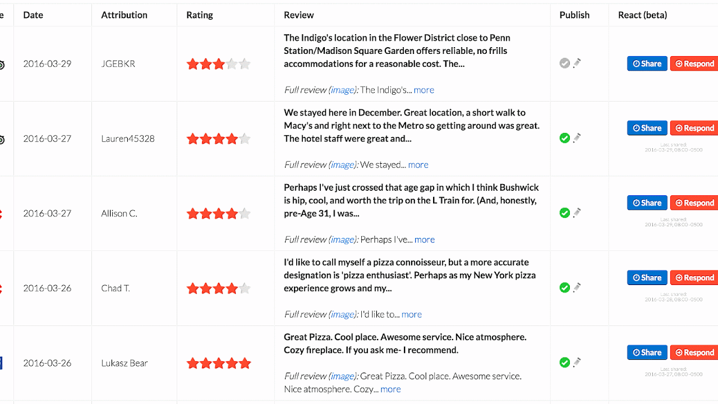718x404 pixels.
Task: Sort by the Date column header
Action: [33, 15]
